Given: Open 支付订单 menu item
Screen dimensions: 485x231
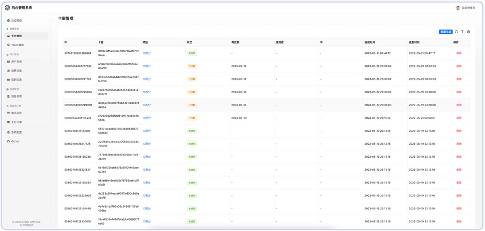Looking at the screenshot, I should point(16,122).
